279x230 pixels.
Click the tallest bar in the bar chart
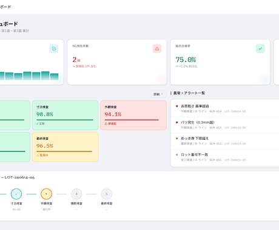point(45,76)
